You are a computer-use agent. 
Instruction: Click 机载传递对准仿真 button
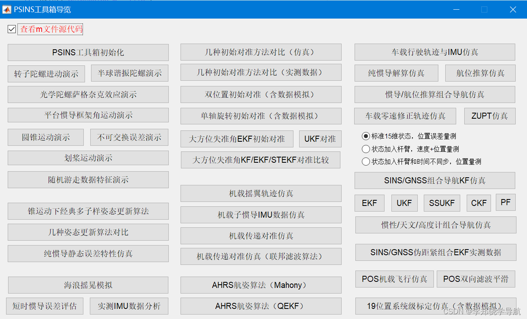(261, 236)
